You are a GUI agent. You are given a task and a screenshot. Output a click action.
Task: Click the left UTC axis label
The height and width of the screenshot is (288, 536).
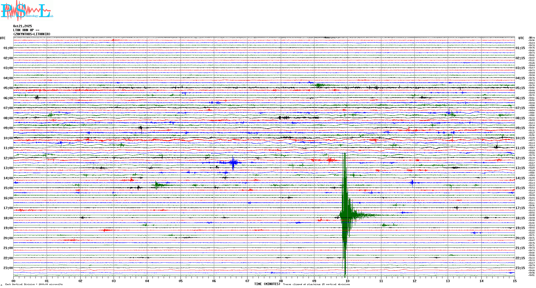tap(3, 38)
